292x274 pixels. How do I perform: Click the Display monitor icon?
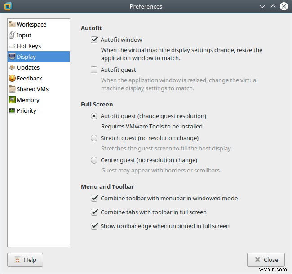tap(12, 57)
